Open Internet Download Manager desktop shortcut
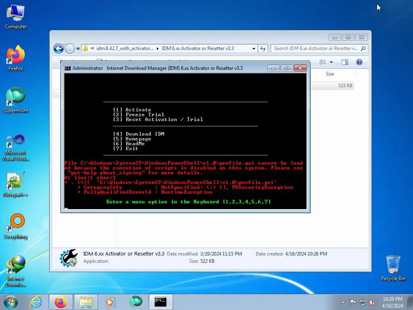The width and height of the screenshot is (413, 310). click(16, 271)
